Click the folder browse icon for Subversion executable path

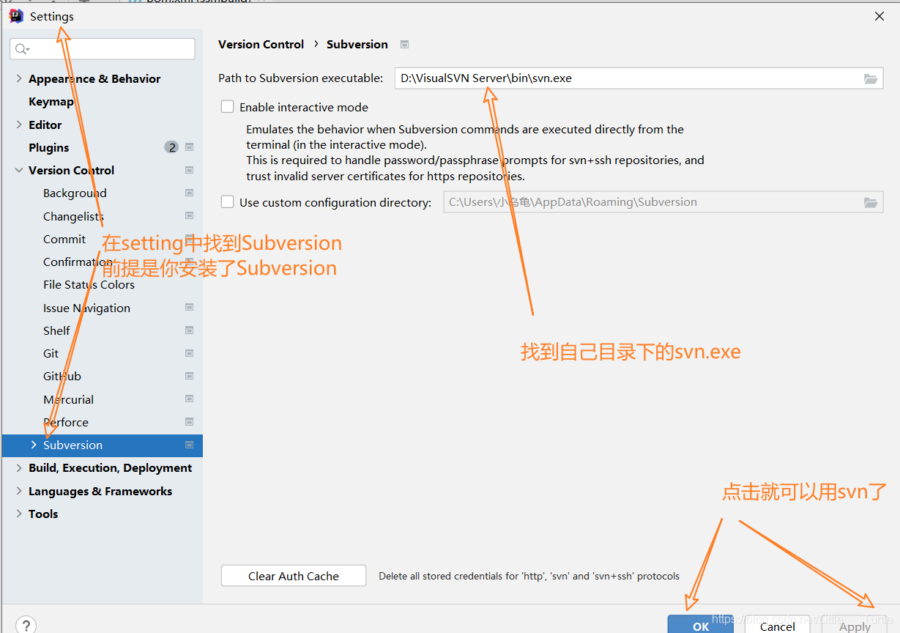(871, 78)
